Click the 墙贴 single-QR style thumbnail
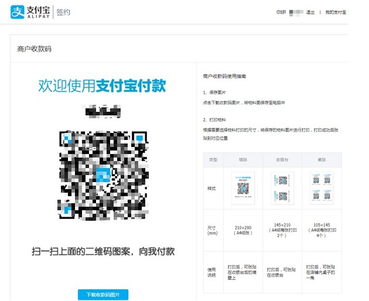Image resolution: width=369 pixels, height=301 pixels. pyautogui.click(x=243, y=188)
